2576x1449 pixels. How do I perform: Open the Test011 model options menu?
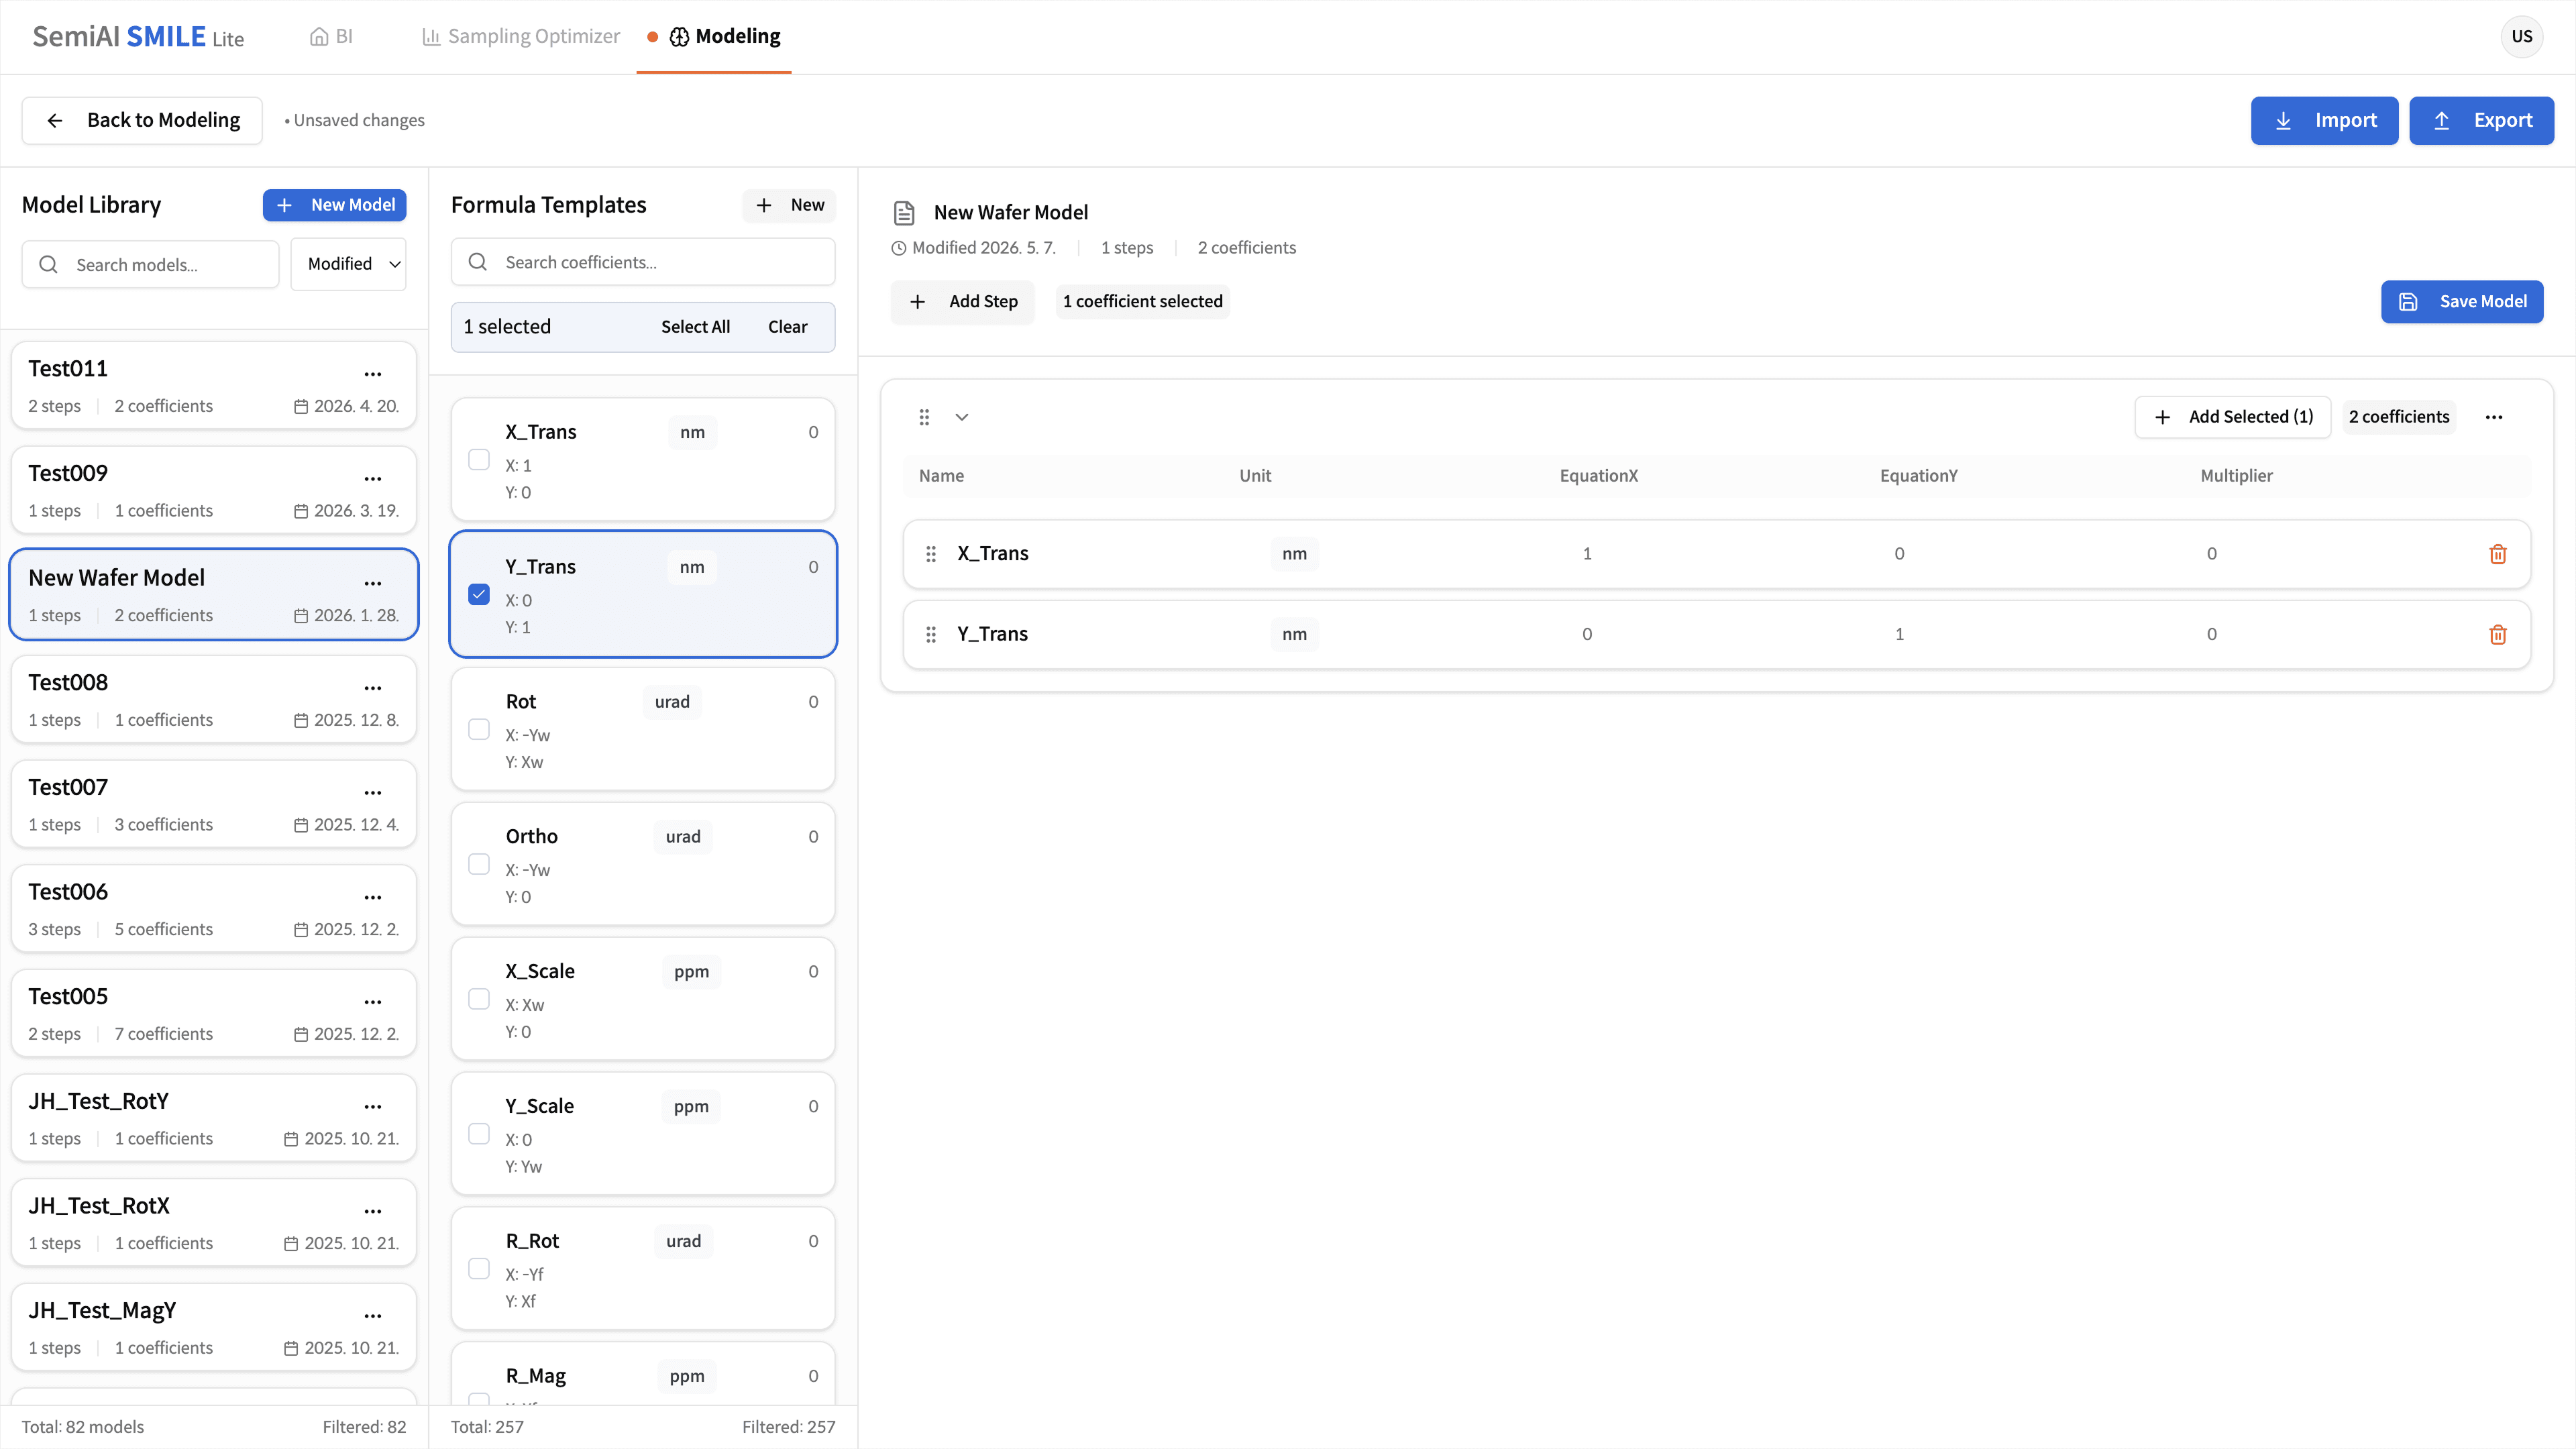pos(373,374)
